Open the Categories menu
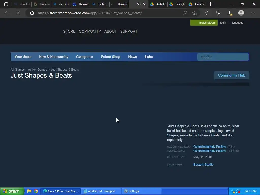This screenshot has height=195, width=260. point(85,57)
